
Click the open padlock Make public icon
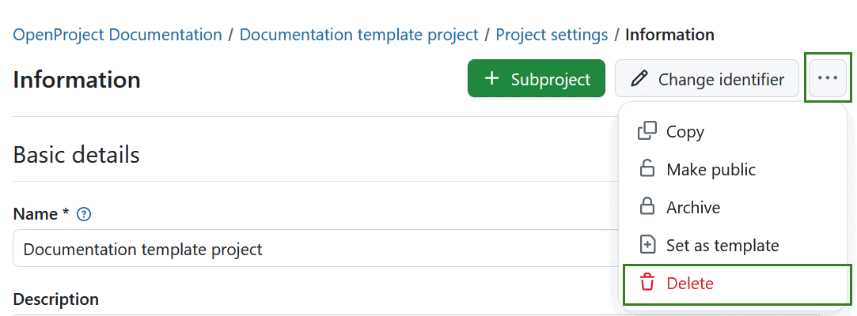[x=647, y=169]
